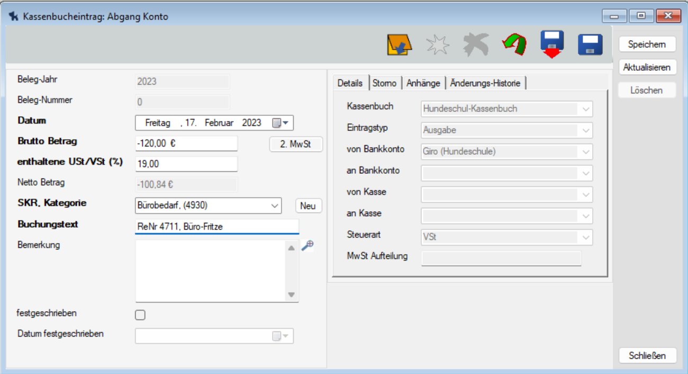
Task: Open the calendar picker for Datum
Action: 280,123
